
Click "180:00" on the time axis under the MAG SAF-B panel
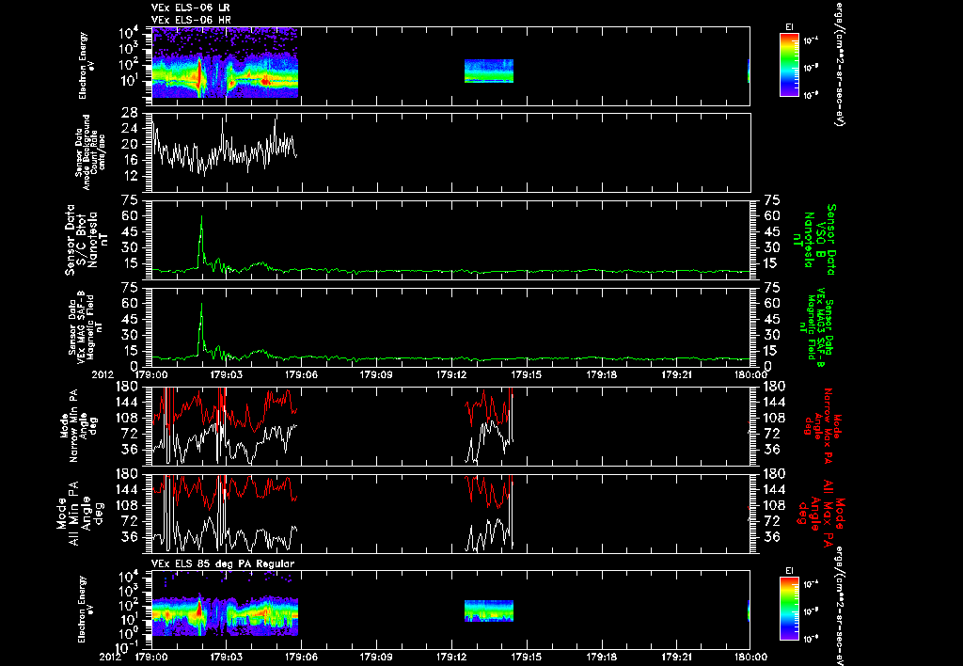[750, 373]
